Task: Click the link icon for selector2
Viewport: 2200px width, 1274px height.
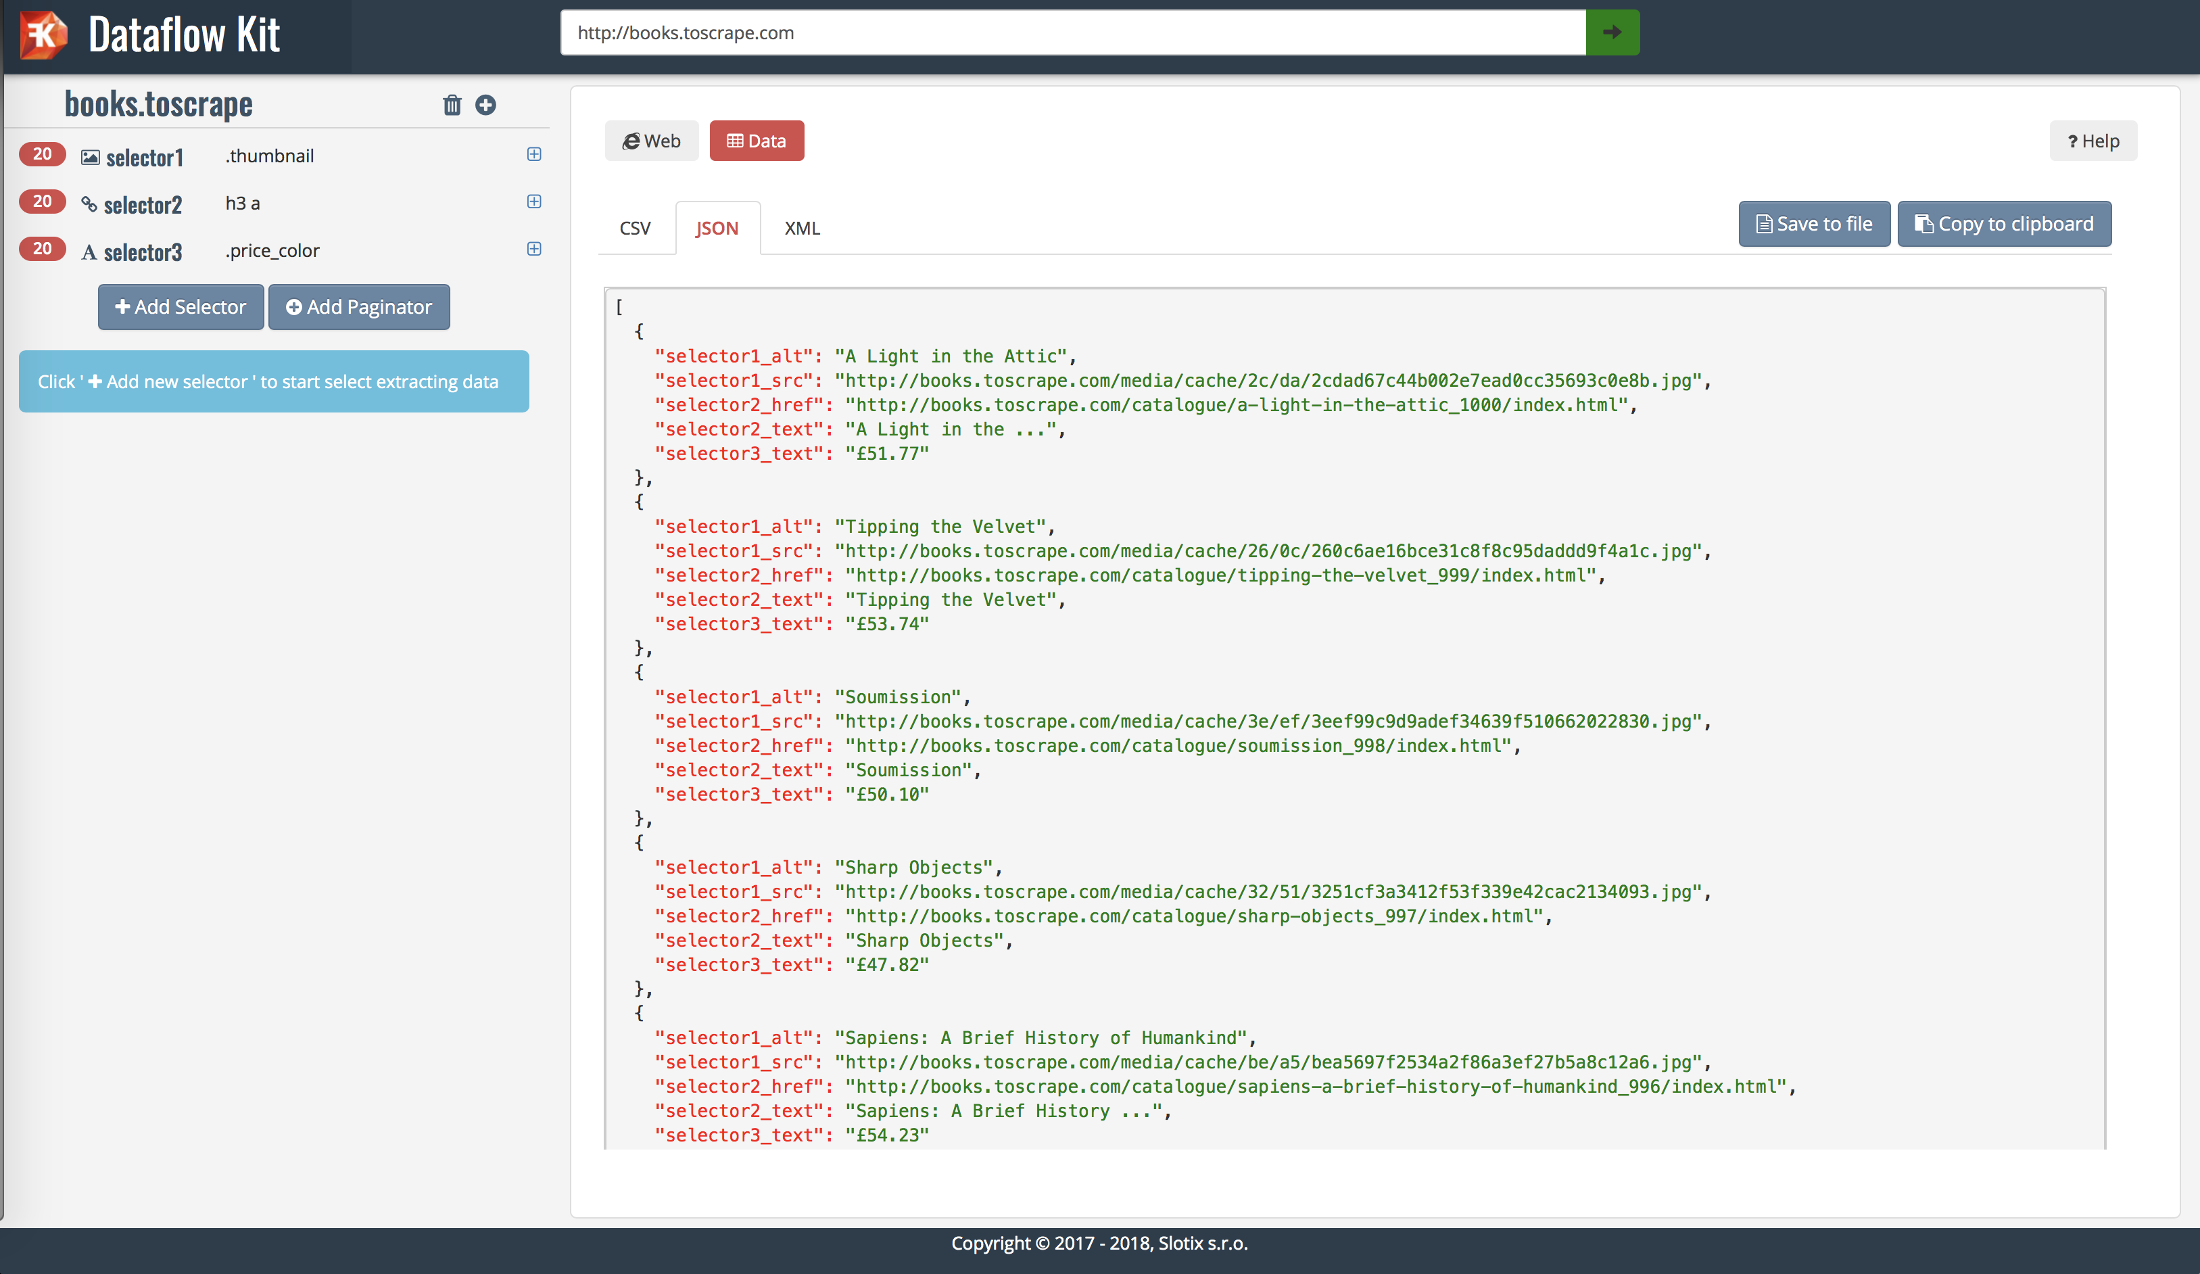Action: tap(89, 204)
